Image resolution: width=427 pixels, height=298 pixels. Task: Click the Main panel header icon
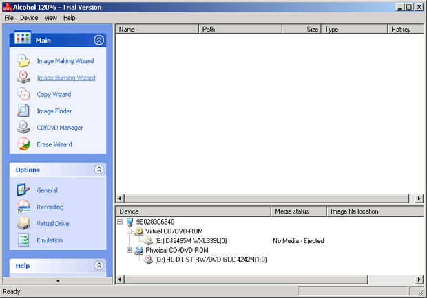click(x=23, y=38)
